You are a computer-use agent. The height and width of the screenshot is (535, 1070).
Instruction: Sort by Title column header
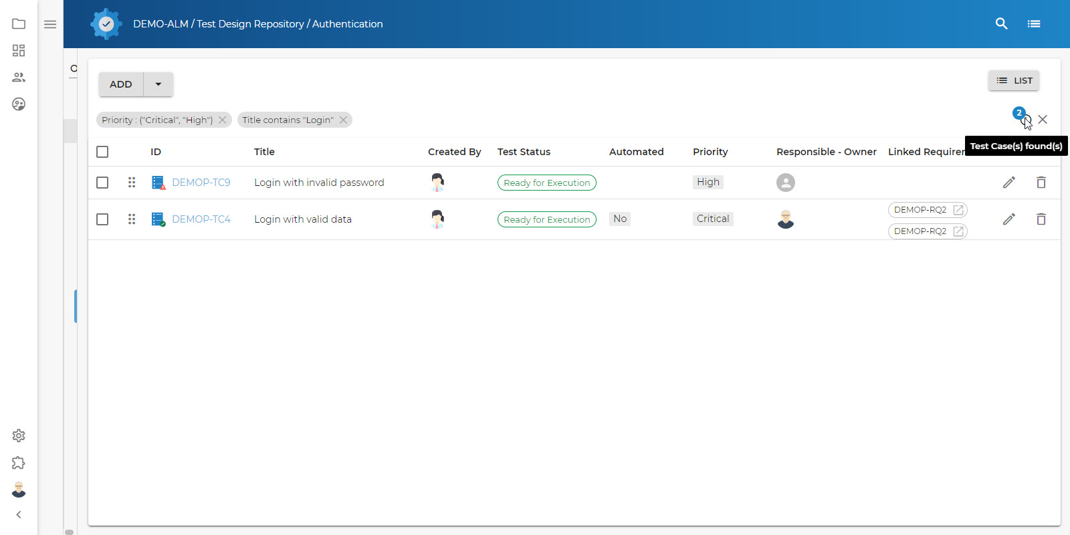click(264, 152)
